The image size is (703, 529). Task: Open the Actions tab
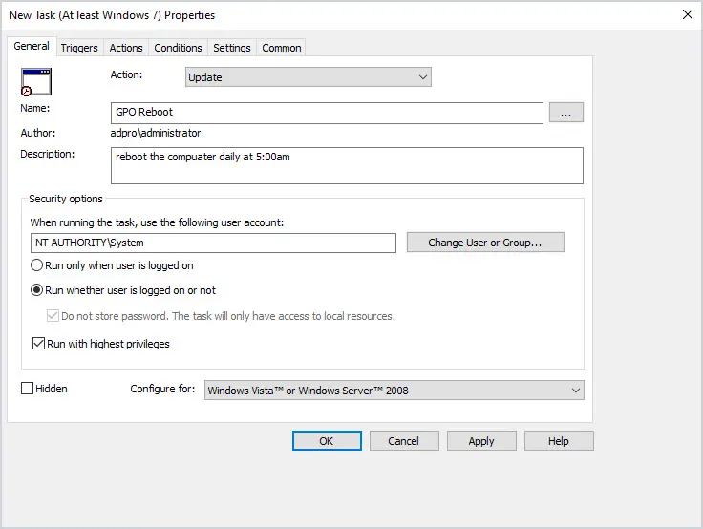point(126,48)
